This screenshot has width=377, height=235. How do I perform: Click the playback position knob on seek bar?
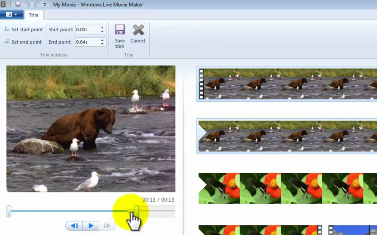pyautogui.click(x=131, y=211)
